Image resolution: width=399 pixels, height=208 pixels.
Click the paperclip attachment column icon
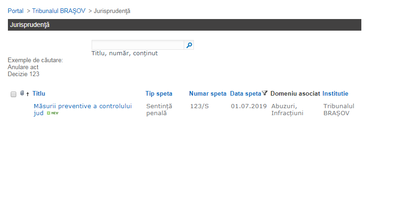(22, 94)
